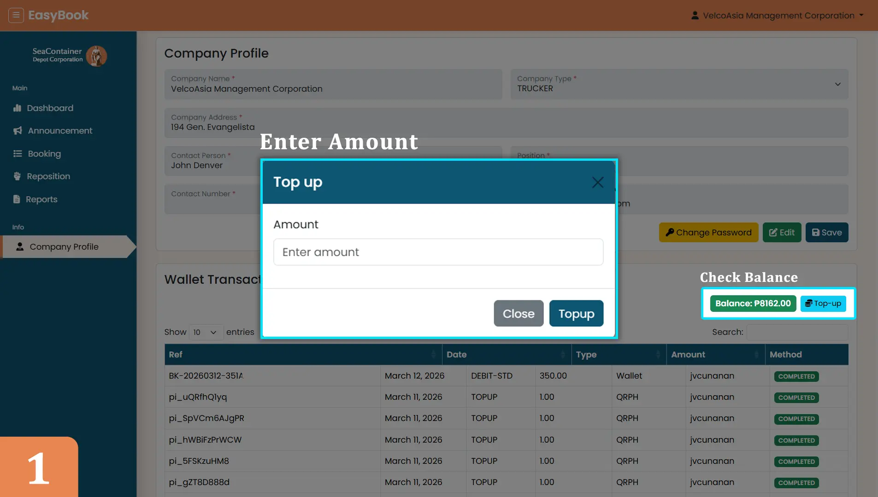Go to Booking in sidebar menu

click(44, 154)
